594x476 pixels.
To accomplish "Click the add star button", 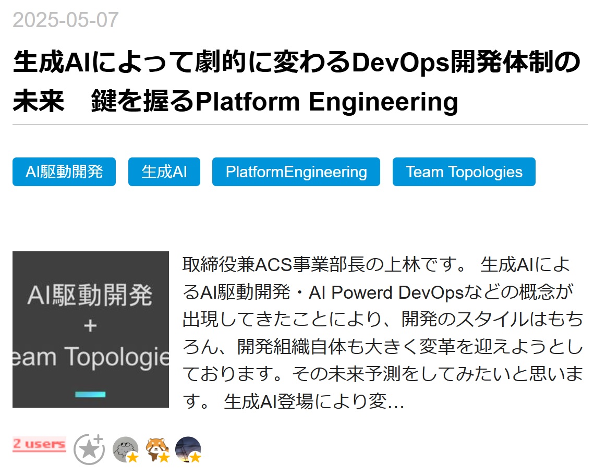I will tap(89, 449).
